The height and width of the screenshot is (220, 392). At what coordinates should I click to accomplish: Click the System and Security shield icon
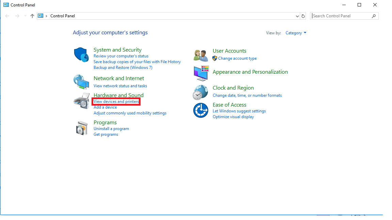81,55
